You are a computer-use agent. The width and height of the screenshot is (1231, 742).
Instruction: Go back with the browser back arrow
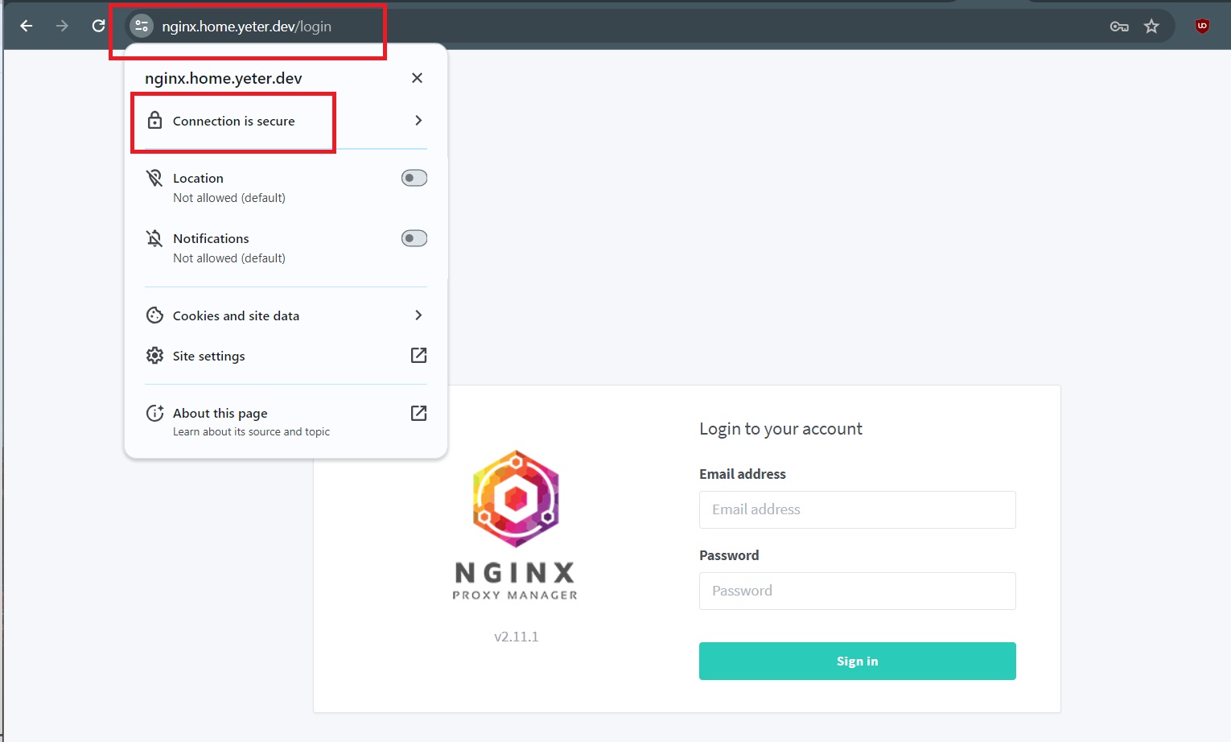coord(26,26)
